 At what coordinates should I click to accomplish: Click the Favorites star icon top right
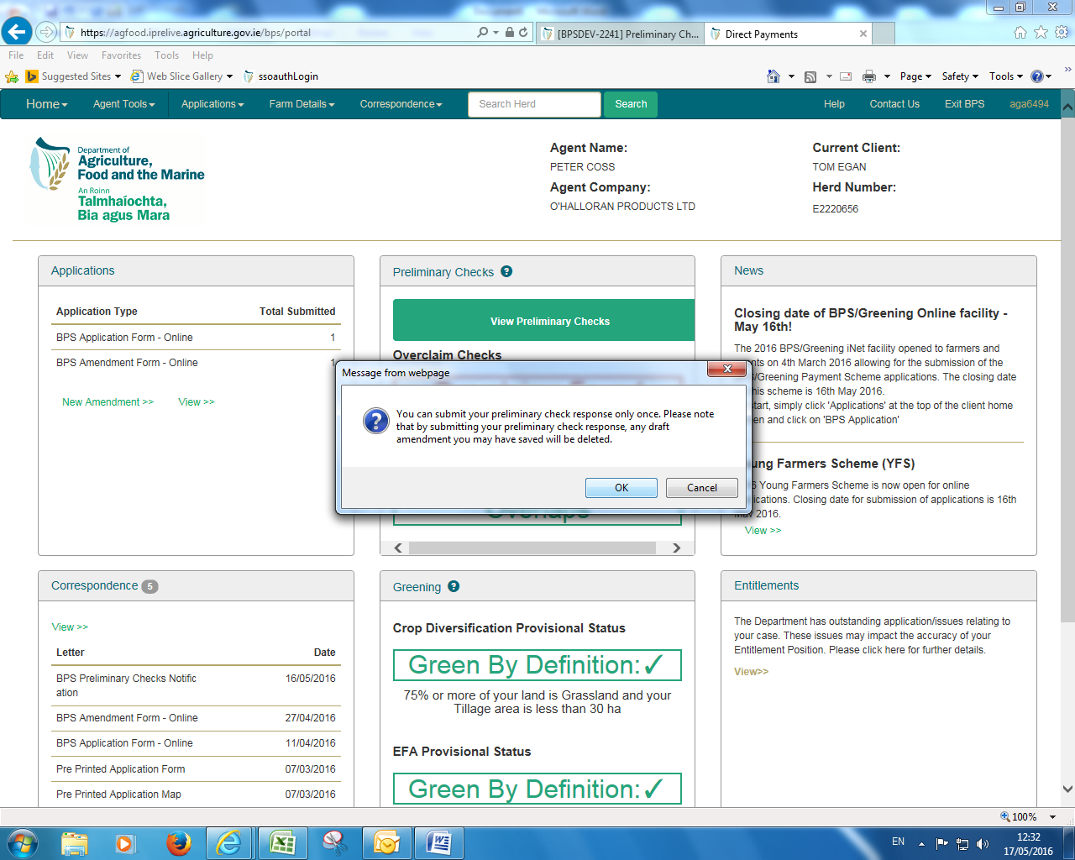pos(1041,33)
